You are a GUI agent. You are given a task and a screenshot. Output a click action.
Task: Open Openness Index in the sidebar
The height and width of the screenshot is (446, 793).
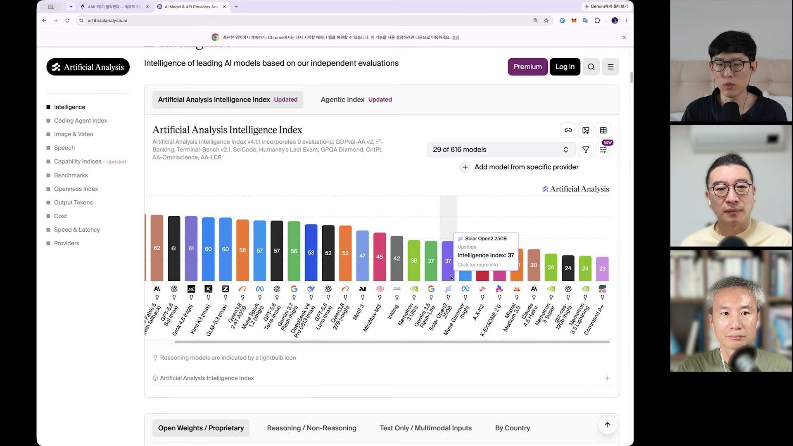tap(76, 189)
